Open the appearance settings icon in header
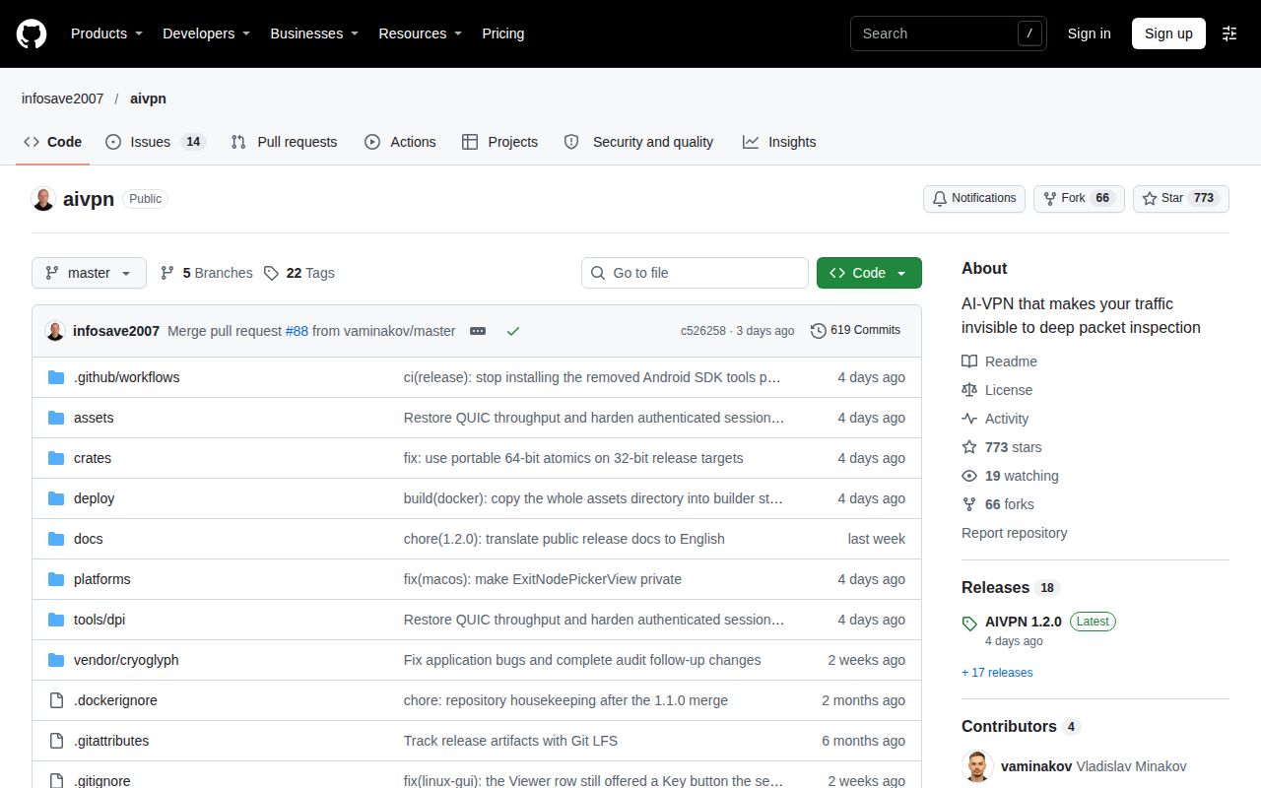 click(1229, 33)
